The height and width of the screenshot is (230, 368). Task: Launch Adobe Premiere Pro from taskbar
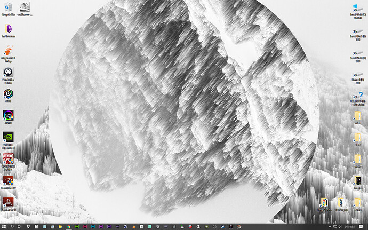tap(101, 227)
